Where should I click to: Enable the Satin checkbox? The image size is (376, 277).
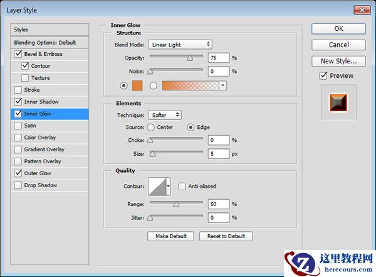click(18, 126)
